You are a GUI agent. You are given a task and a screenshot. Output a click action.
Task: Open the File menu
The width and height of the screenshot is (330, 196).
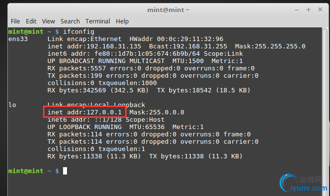[x=15, y=21]
